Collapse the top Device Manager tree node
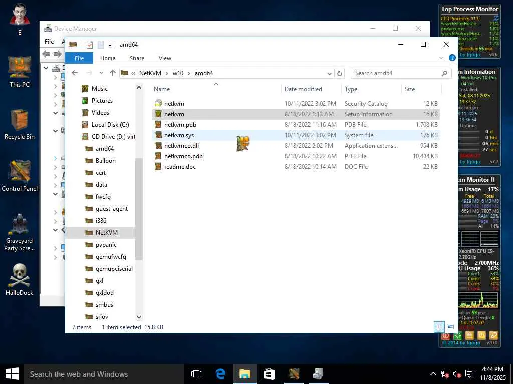513x384 pixels. click(46, 68)
